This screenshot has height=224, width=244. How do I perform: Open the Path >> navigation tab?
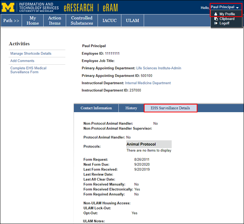pyautogui.click(x=11, y=20)
